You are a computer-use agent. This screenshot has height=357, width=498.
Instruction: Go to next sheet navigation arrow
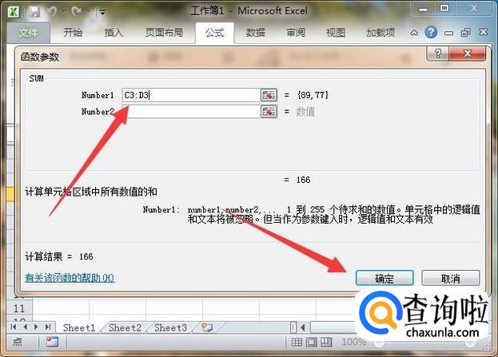point(36,327)
